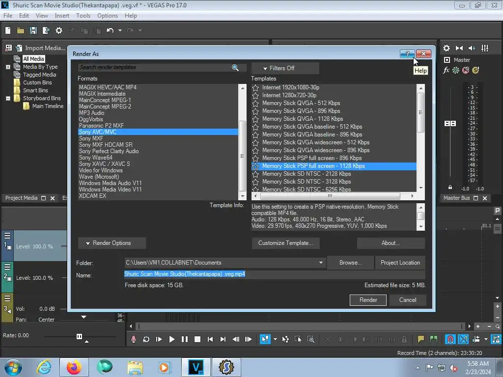
Task: Open Firefox from the taskbar
Action: coord(74,367)
